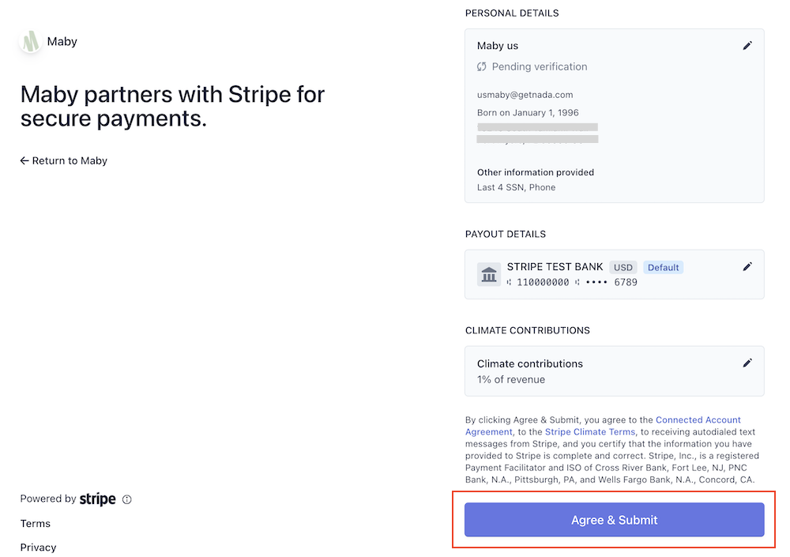The width and height of the screenshot is (790, 557).
Task: Edit personal details with pencil icon
Action: click(747, 46)
